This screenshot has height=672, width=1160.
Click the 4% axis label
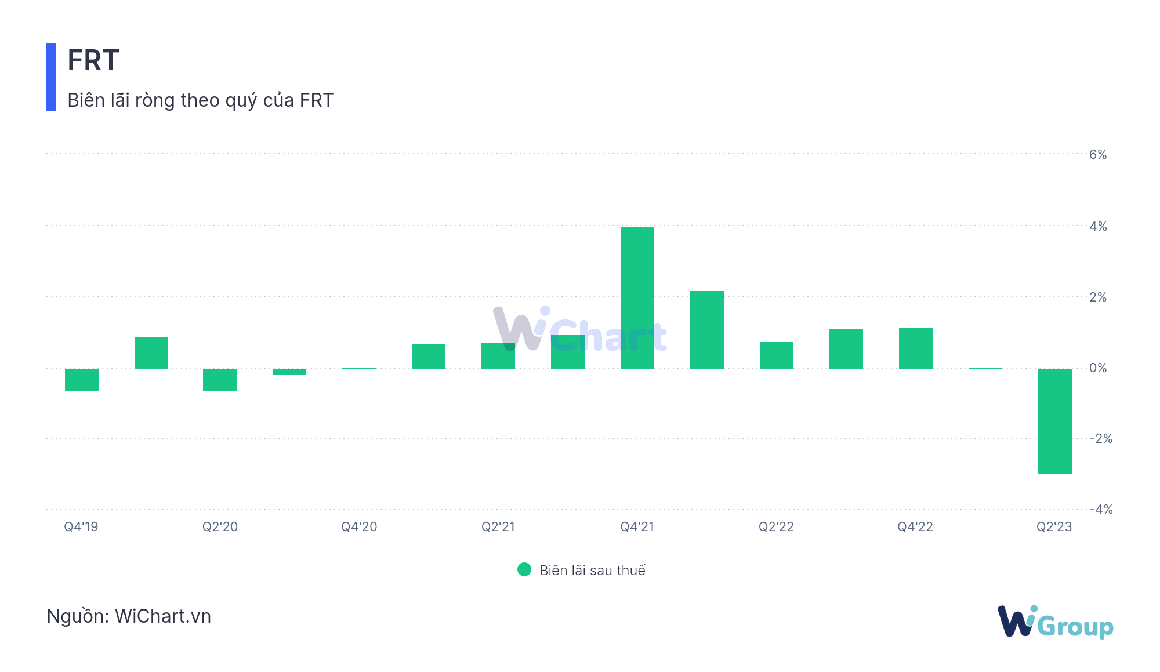pyautogui.click(x=1098, y=226)
